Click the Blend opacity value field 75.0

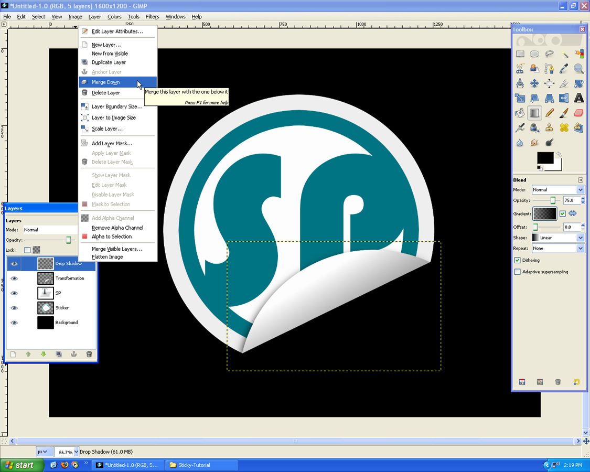(572, 200)
